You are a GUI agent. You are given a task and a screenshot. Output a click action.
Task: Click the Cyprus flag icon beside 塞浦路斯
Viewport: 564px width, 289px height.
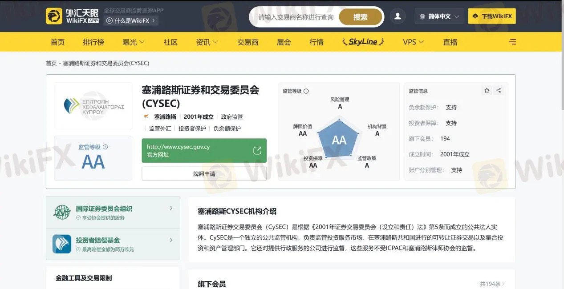click(146, 117)
